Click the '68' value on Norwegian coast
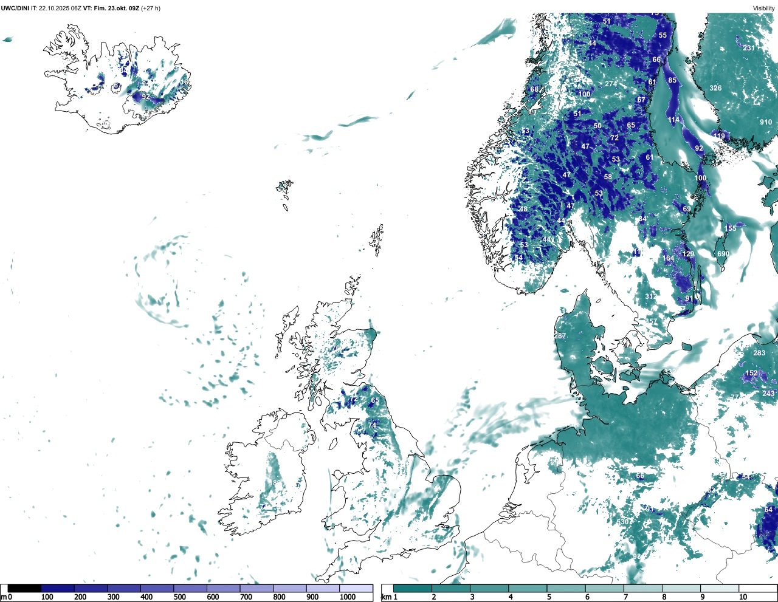The width and height of the screenshot is (778, 602). pyautogui.click(x=534, y=89)
